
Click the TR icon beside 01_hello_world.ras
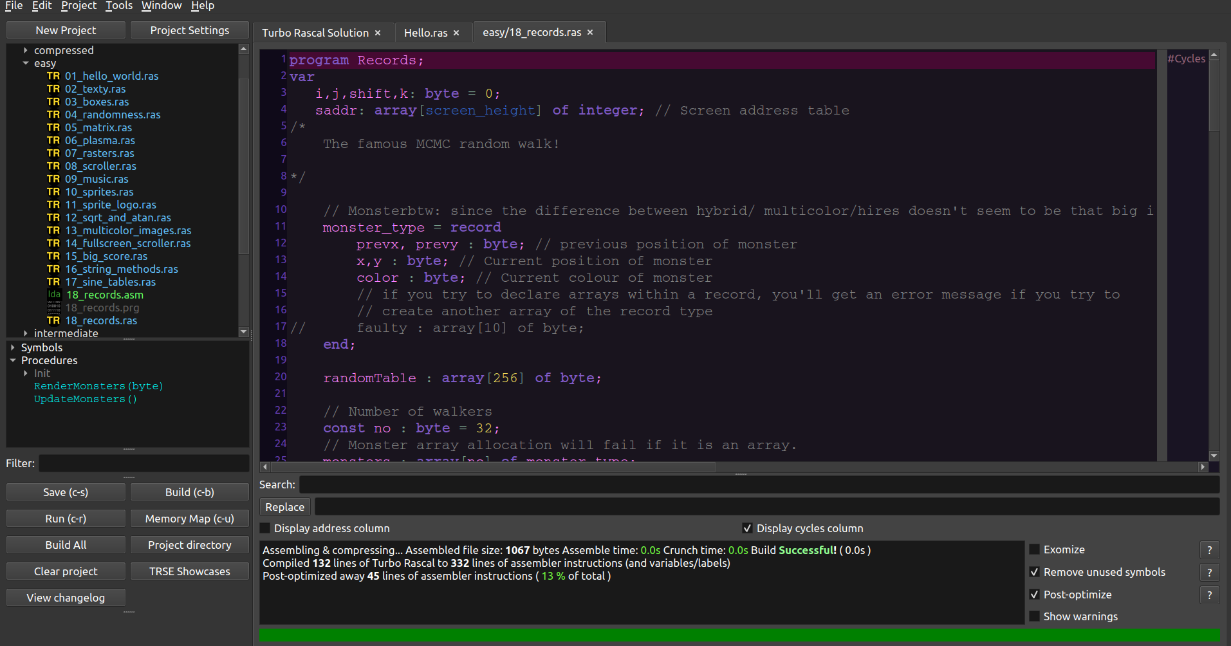coord(53,76)
